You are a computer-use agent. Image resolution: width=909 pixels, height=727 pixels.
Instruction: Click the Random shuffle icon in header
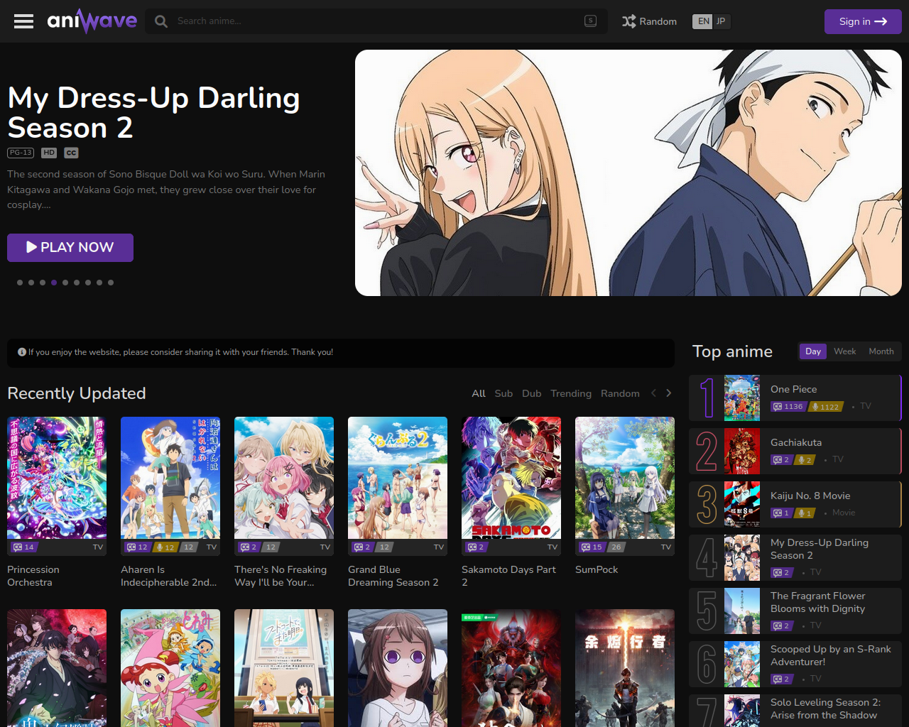[628, 21]
